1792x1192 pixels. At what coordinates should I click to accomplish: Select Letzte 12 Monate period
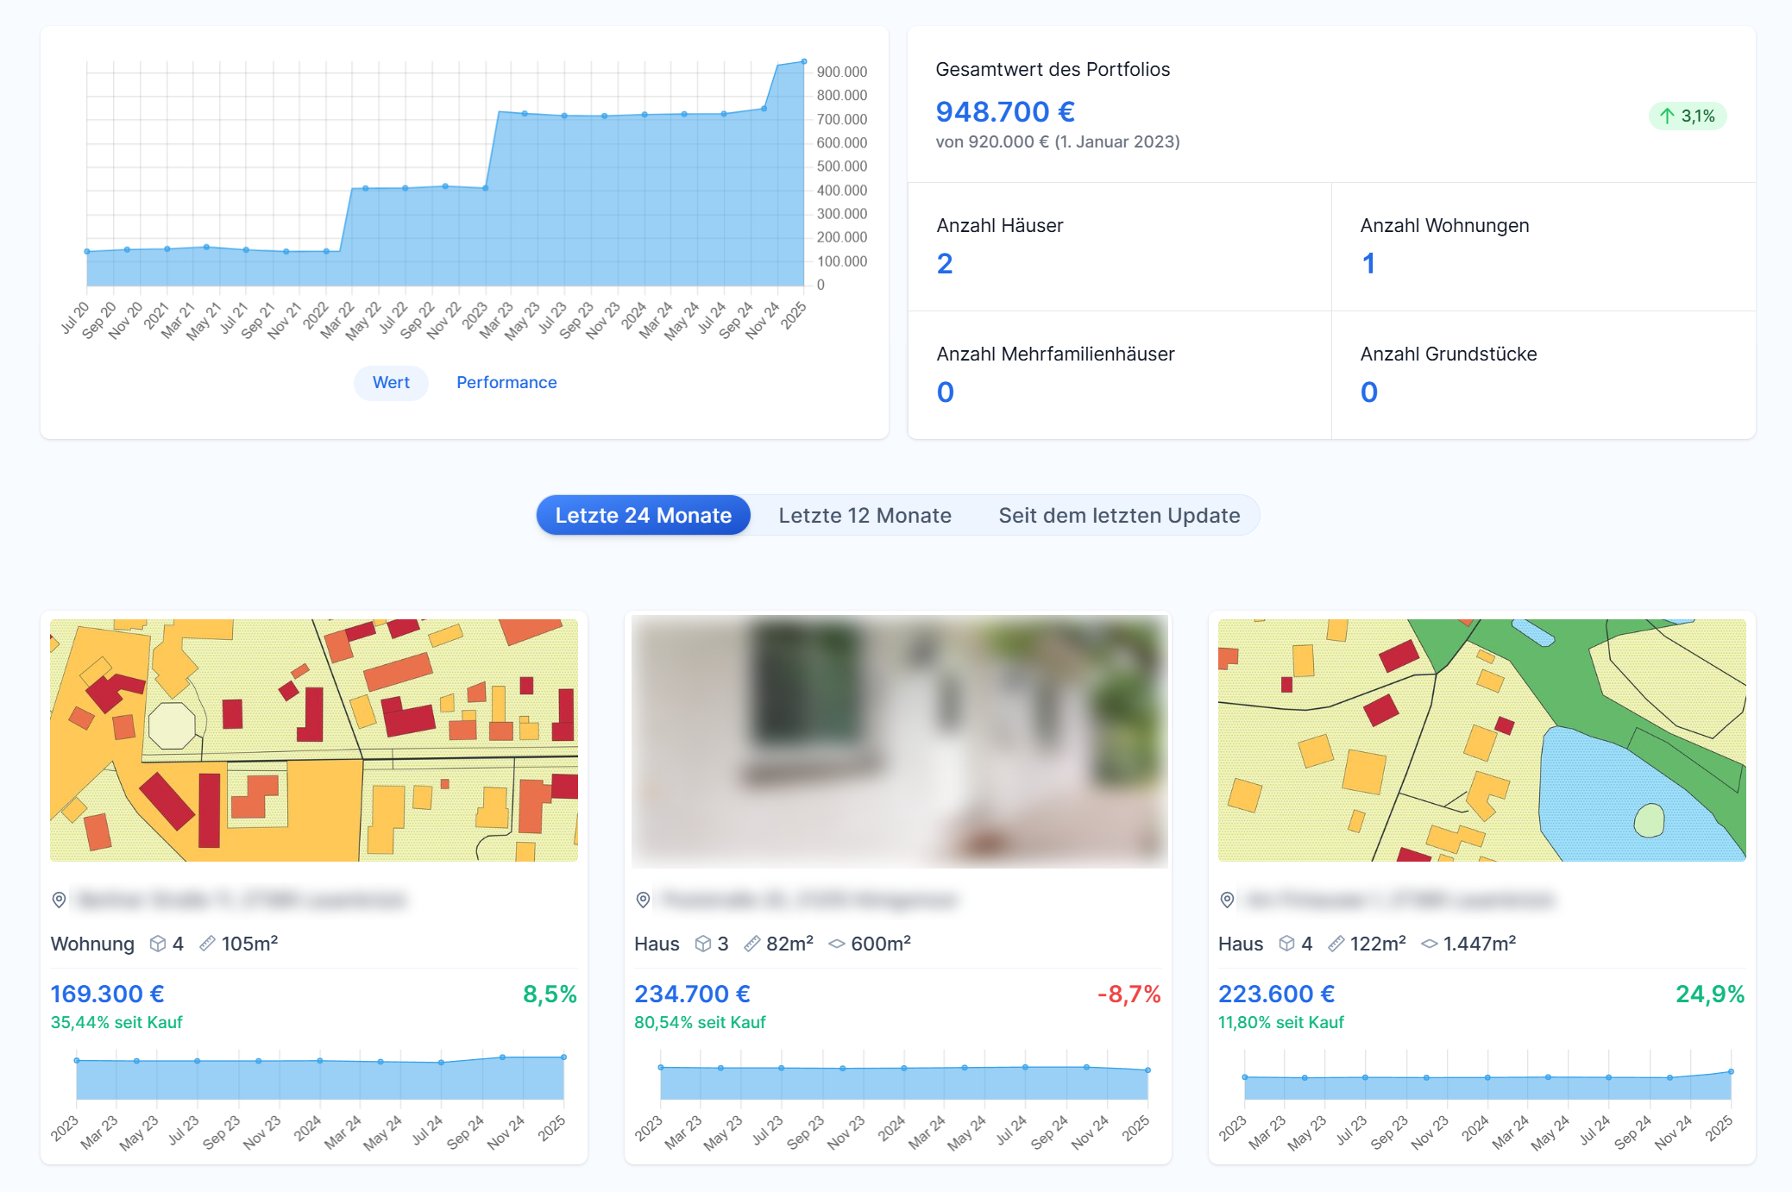(x=865, y=515)
